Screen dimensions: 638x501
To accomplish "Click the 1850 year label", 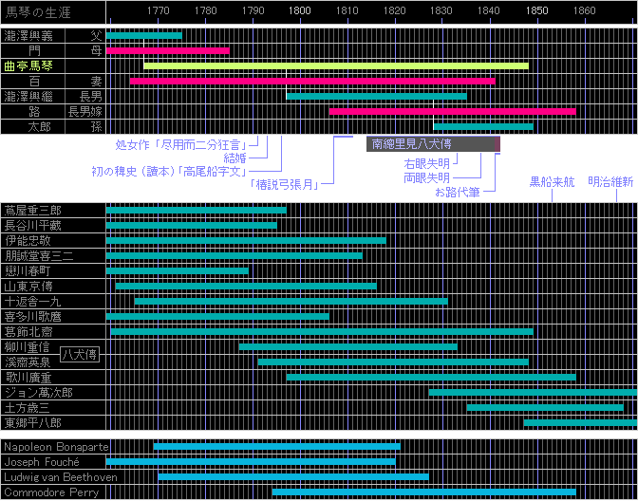I will [x=536, y=10].
